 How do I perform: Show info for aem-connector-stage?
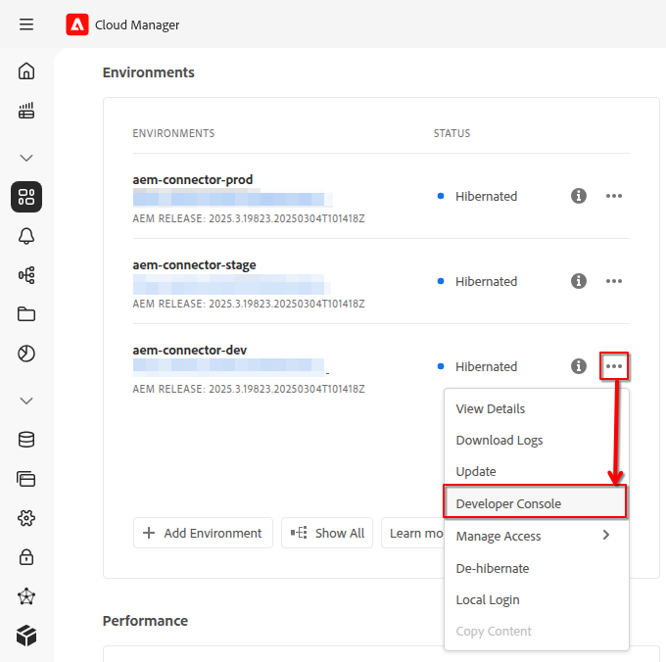tap(579, 281)
